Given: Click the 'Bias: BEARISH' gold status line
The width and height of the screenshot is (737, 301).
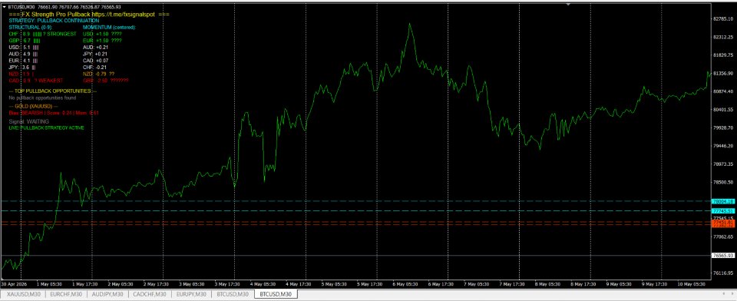Looking at the screenshot, I should point(54,113).
